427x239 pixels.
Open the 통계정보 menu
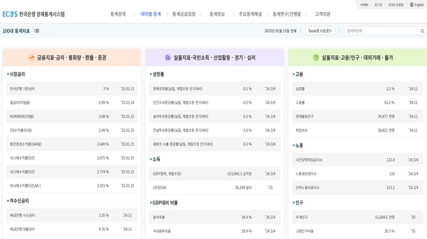coord(217,14)
